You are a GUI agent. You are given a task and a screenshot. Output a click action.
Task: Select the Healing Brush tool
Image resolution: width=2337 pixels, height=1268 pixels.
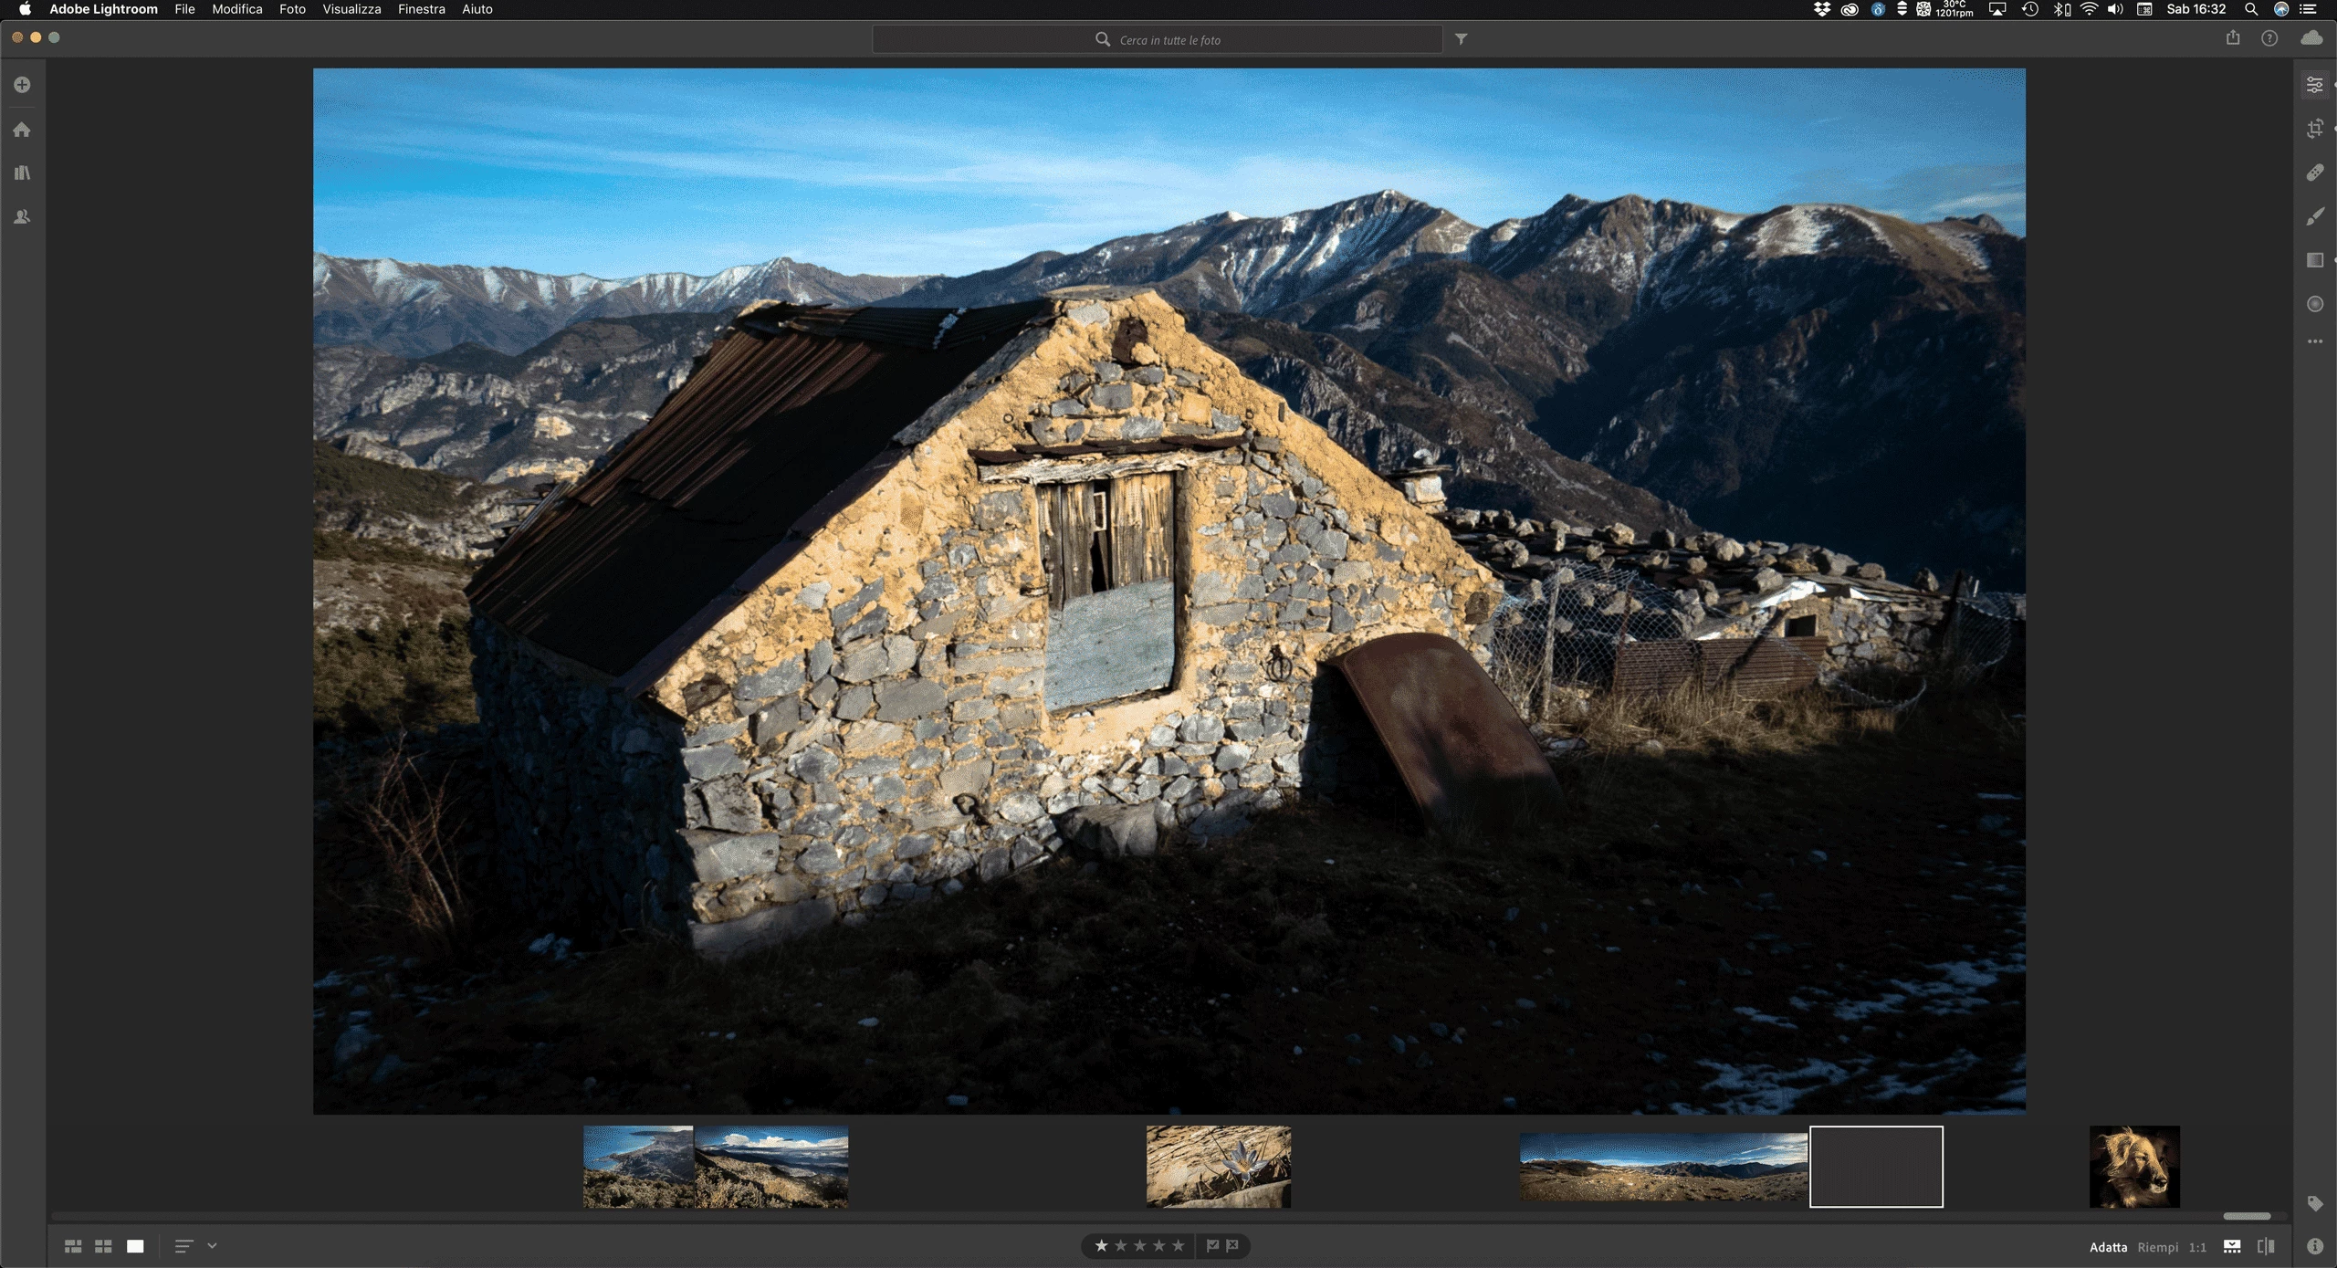[2314, 173]
